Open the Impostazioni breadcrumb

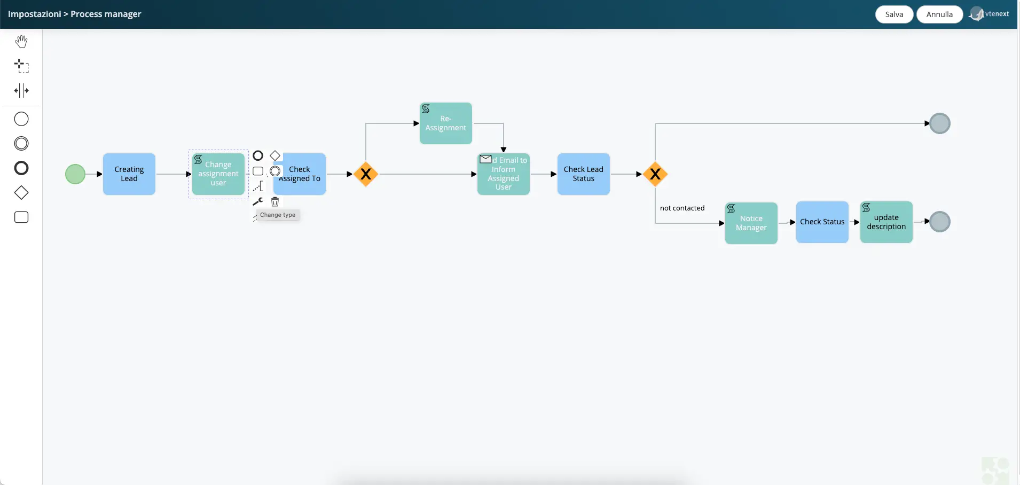tap(34, 14)
